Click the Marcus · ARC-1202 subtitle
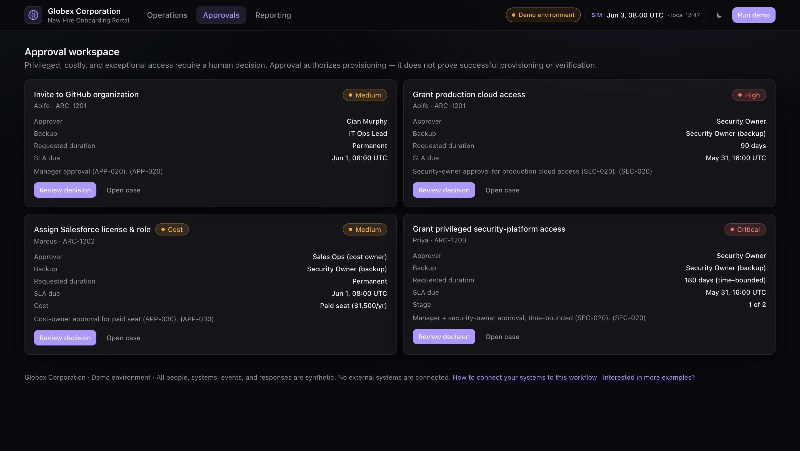 click(x=64, y=241)
